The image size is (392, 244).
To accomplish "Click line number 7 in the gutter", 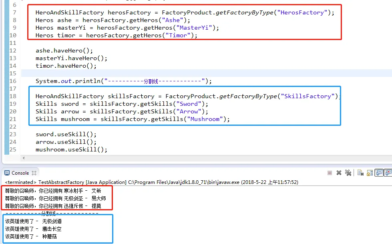I will coord(14,12).
